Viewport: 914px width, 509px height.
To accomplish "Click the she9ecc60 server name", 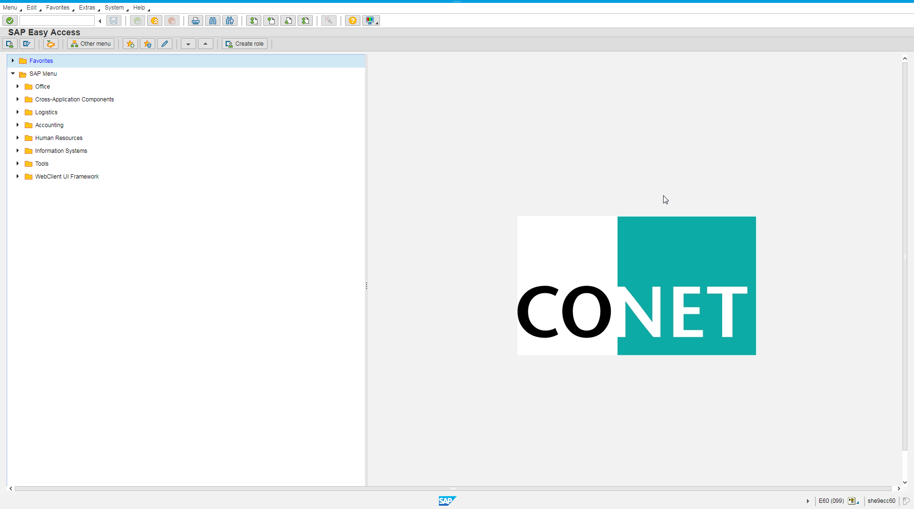I will coord(881,501).
